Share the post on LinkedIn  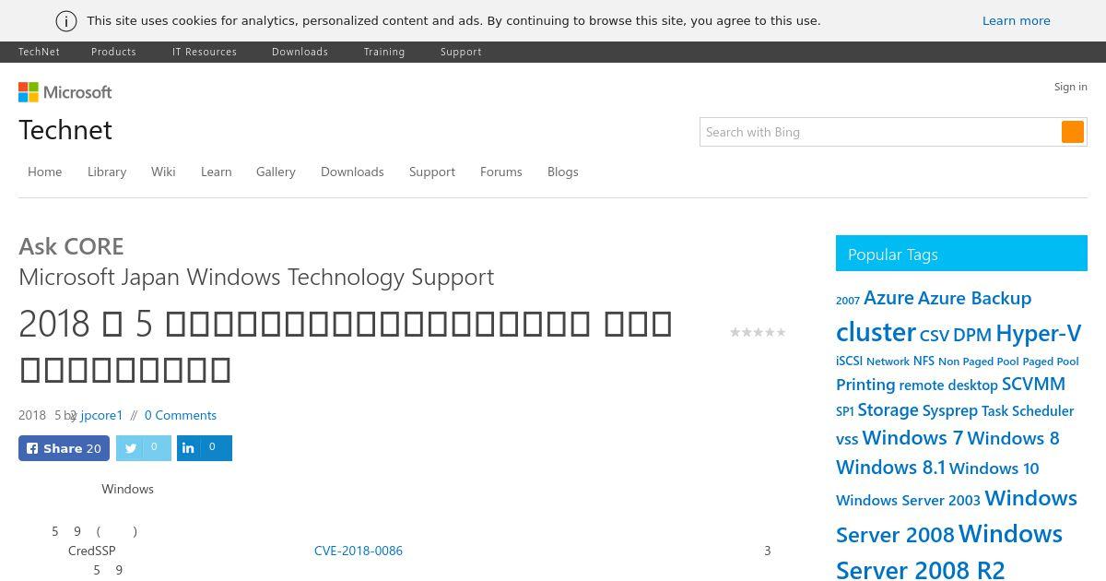[x=204, y=448]
